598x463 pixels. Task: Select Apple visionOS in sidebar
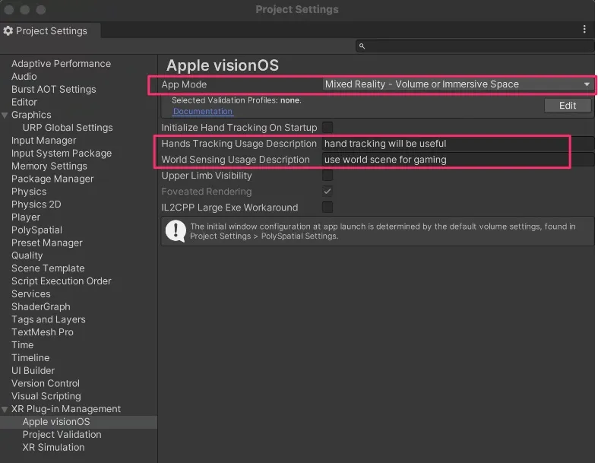[56, 422]
